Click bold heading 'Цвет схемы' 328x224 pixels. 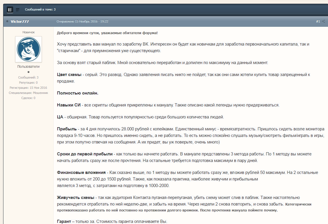[69, 75]
